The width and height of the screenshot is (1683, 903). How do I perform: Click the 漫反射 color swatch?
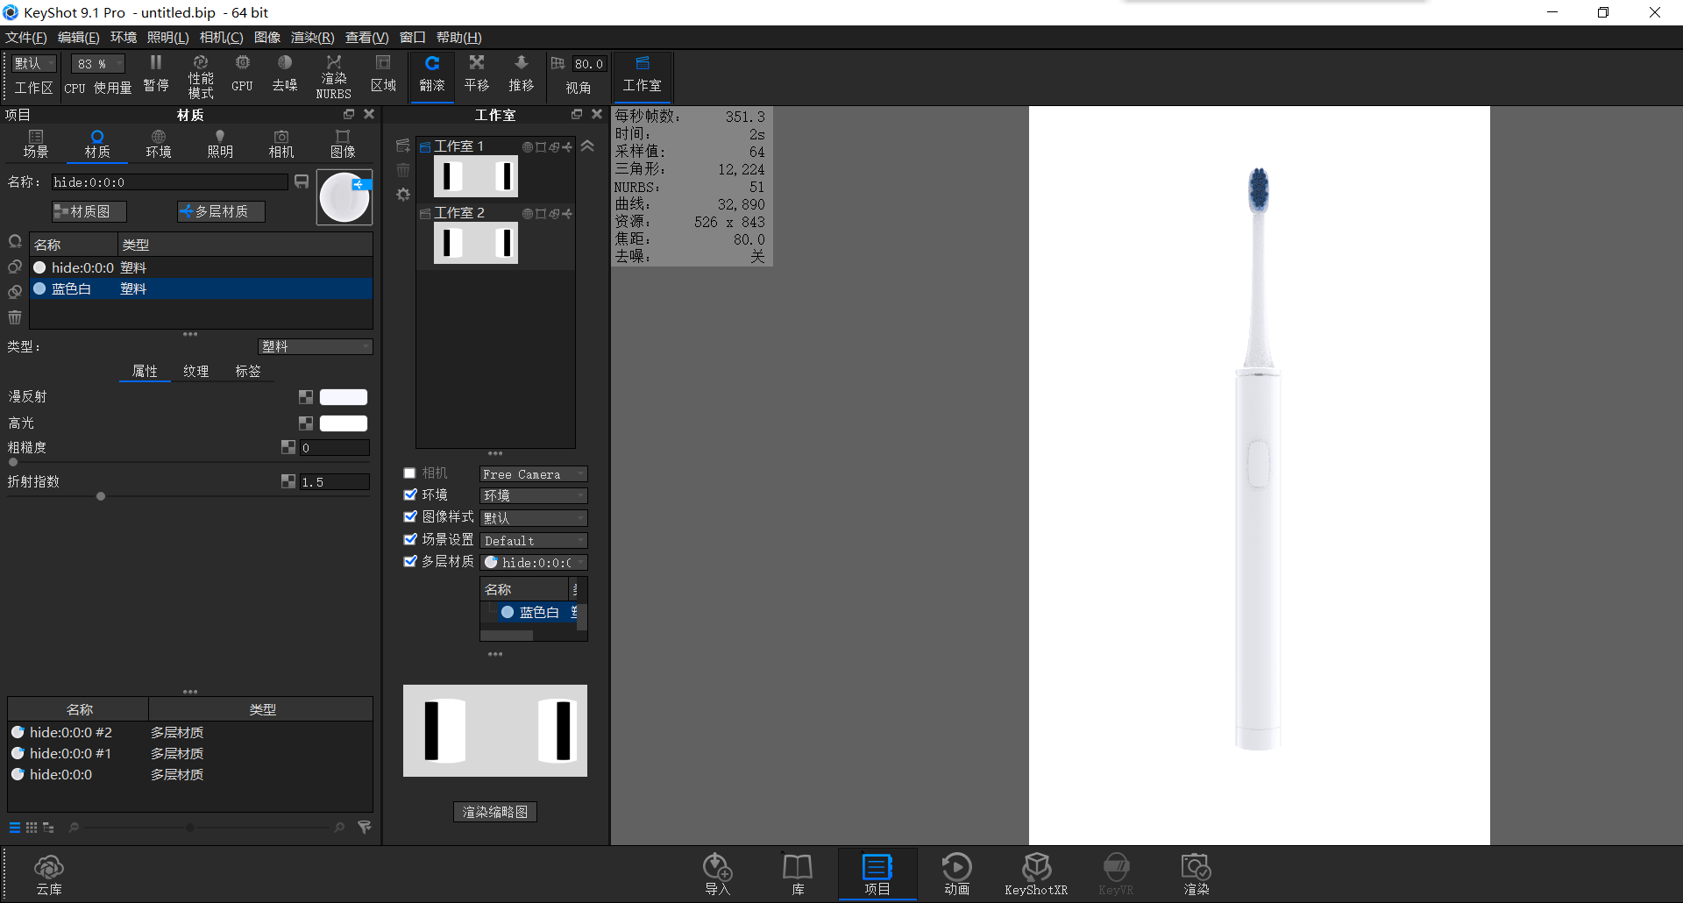[x=343, y=396]
